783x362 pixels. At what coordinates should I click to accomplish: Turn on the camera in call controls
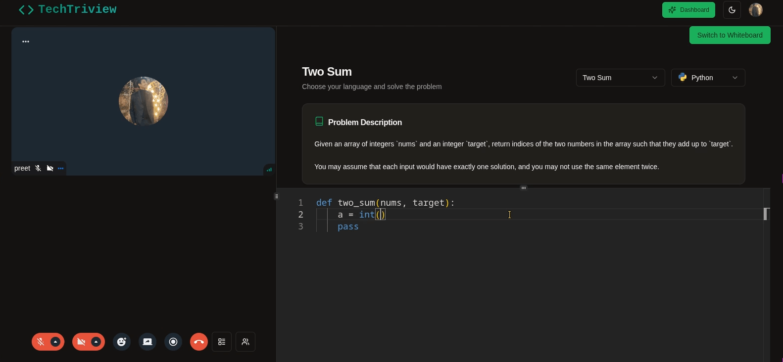pyautogui.click(x=81, y=342)
